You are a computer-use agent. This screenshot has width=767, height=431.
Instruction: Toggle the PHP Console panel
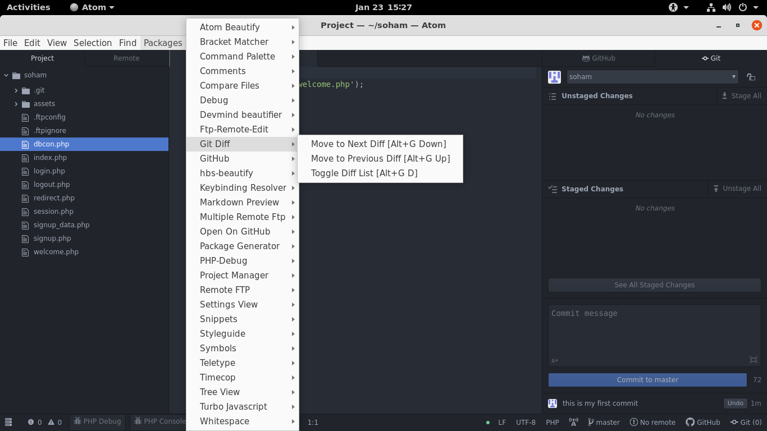[159, 421]
